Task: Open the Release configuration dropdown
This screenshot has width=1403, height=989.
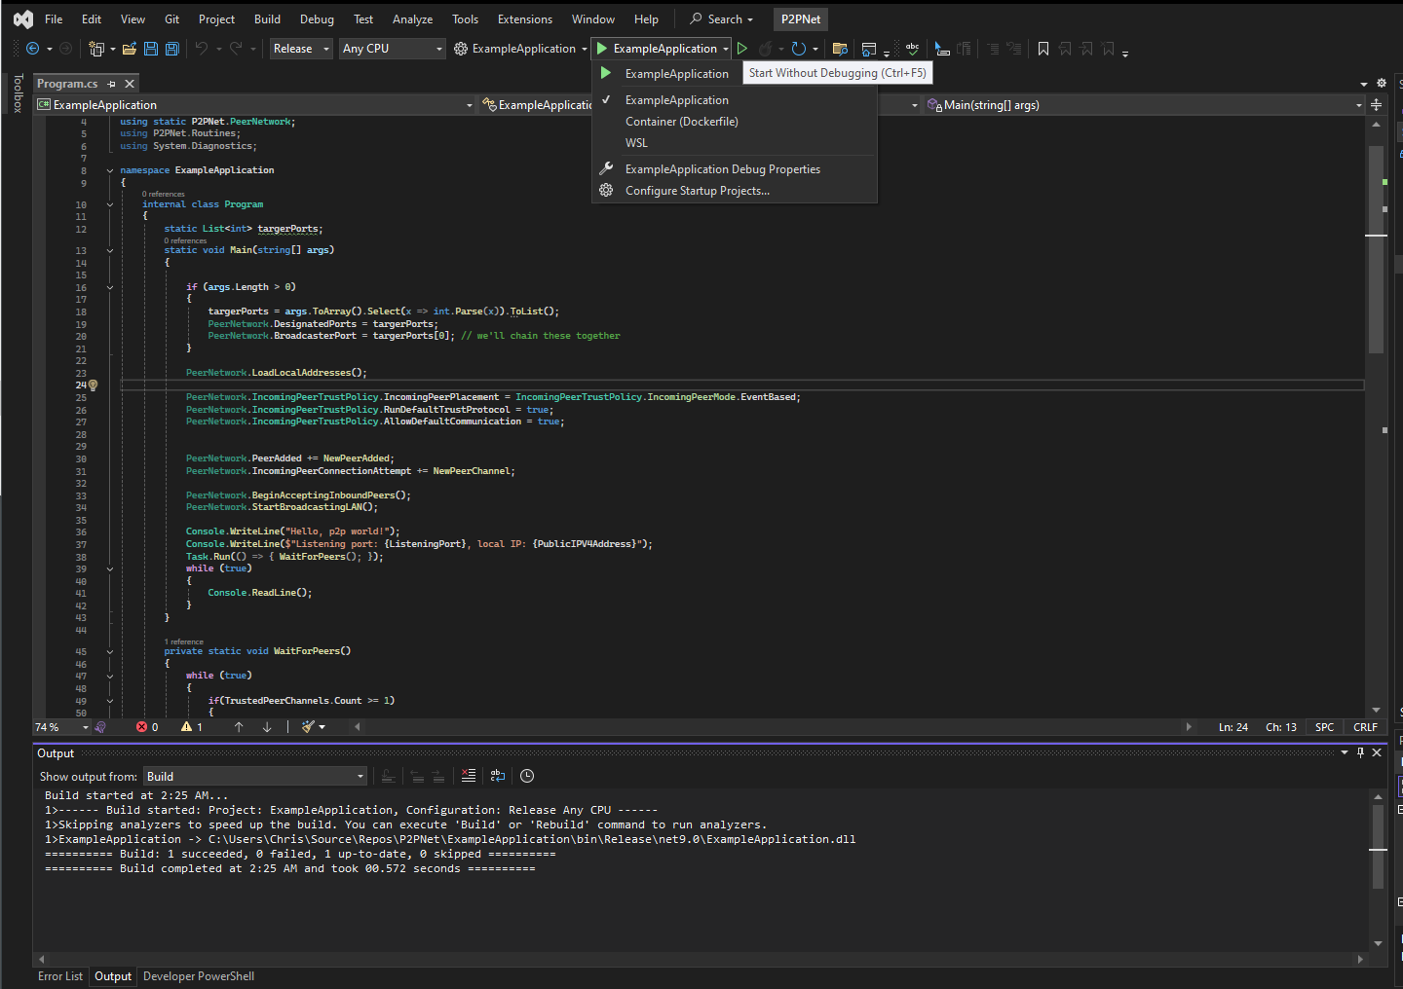Action: point(301,49)
